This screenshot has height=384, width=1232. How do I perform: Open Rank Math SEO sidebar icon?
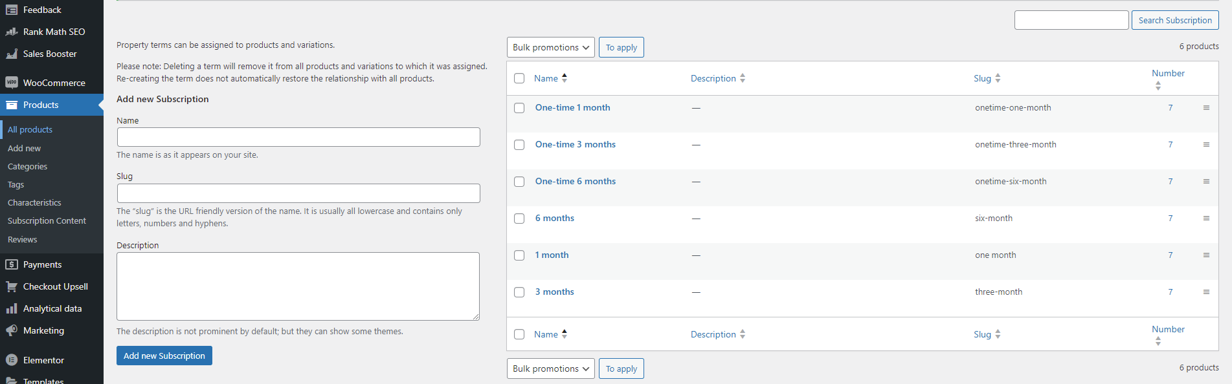pos(12,32)
